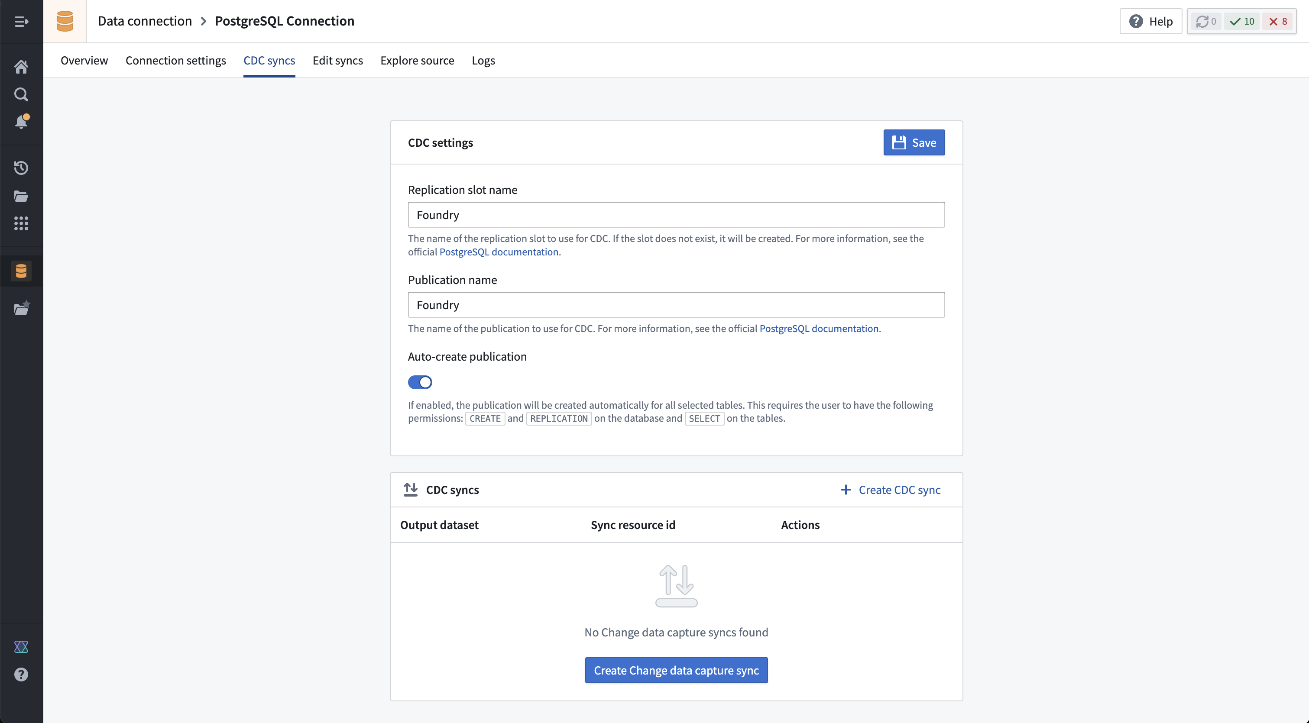Viewport: 1309px width, 723px height.
Task: Click the Output dataset column header
Action: (x=440, y=525)
